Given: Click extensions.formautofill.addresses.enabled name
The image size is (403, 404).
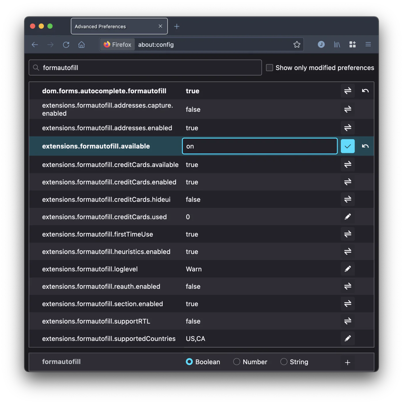Looking at the screenshot, I should tap(107, 128).
